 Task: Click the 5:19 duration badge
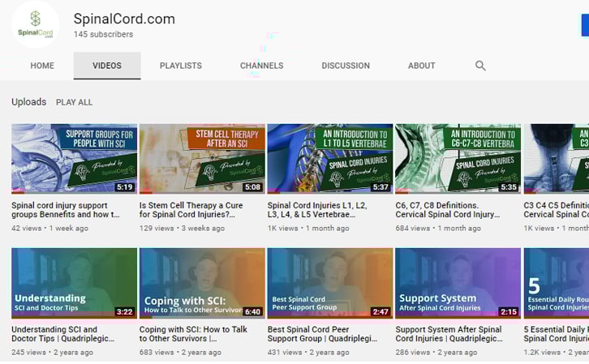[x=125, y=187]
